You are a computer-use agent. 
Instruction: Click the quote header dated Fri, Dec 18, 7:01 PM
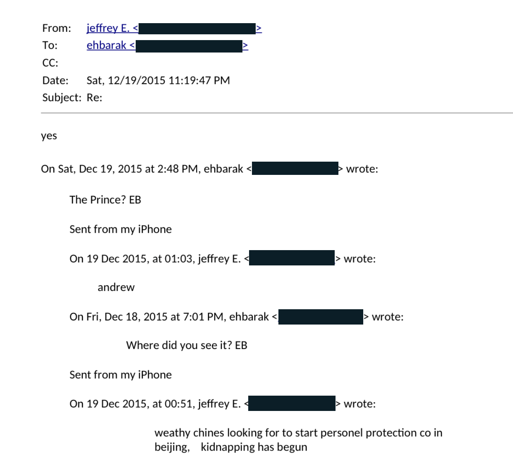(x=169, y=317)
